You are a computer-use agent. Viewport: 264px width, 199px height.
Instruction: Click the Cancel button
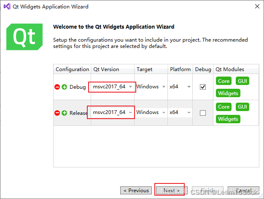[243, 191]
